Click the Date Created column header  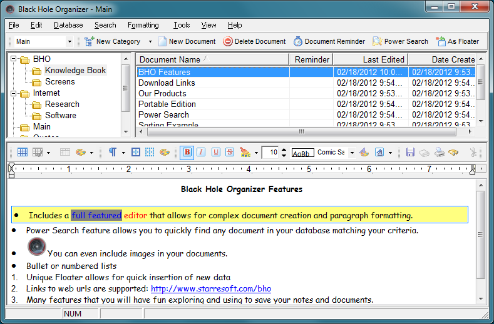point(441,59)
